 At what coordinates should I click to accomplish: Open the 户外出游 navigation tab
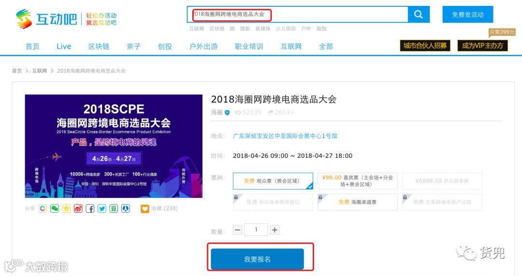tap(203, 46)
